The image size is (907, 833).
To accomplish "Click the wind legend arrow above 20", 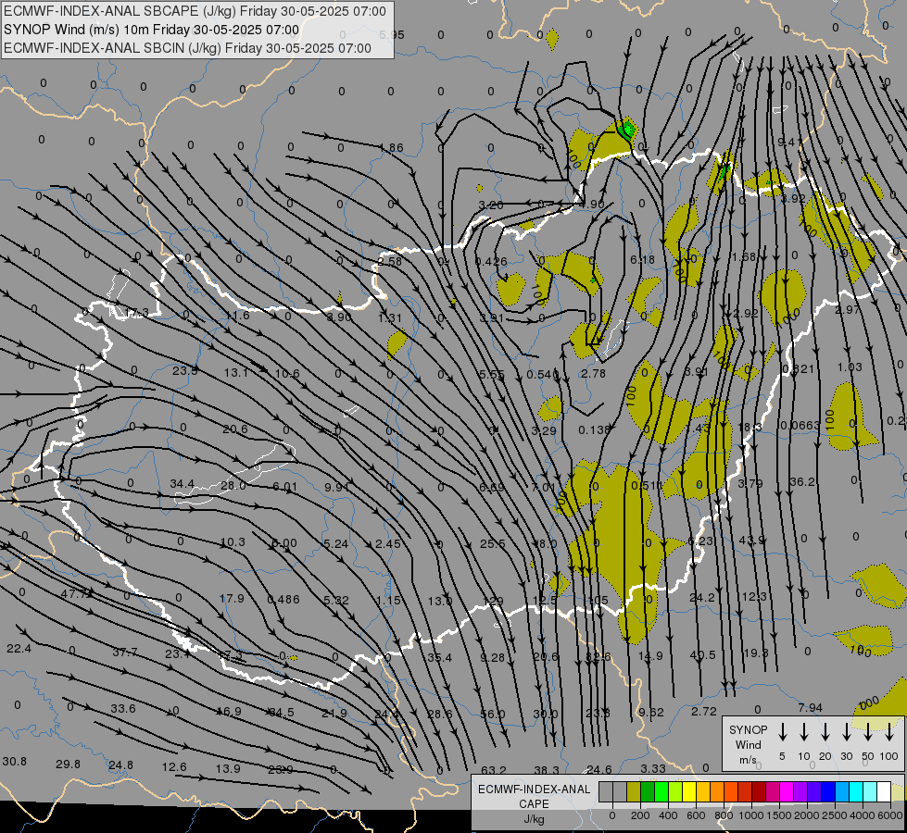I will [825, 732].
